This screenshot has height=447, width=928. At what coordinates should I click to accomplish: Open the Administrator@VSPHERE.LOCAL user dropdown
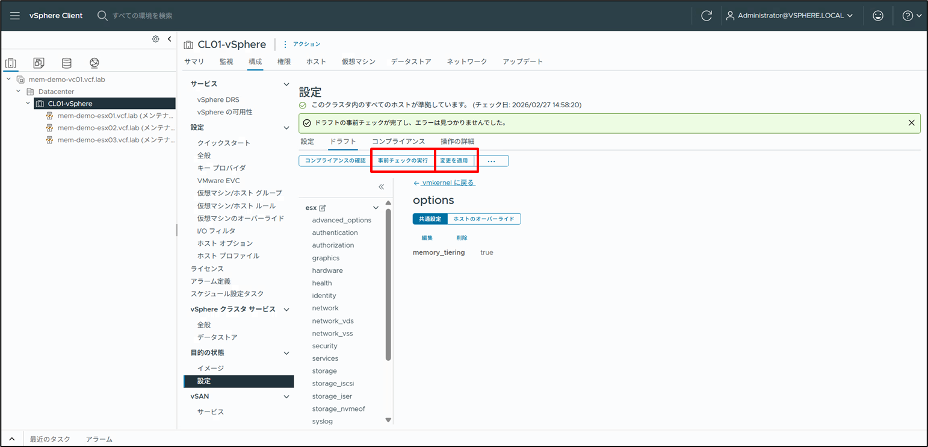[790, 15]
